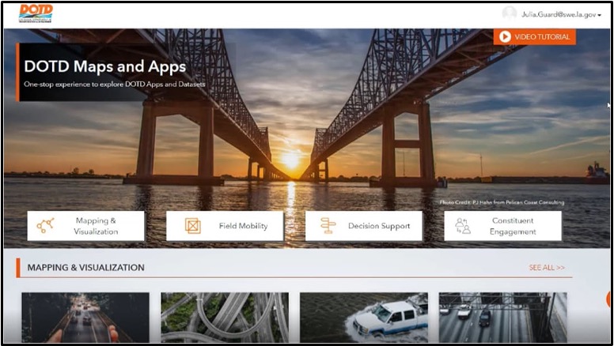Click the DOTD Maps and Apps title
Screen dimensions: 614x346
click(x=105, y=67)
